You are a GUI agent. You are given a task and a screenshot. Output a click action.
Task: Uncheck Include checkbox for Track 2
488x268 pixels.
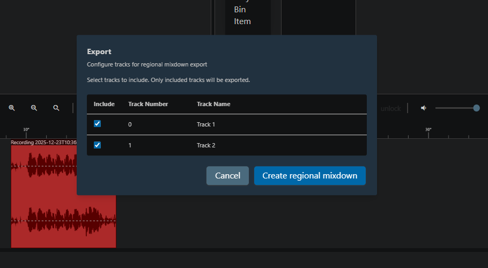[98, 145]
